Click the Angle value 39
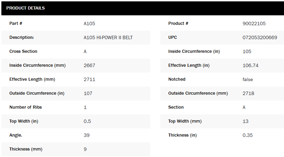 (86, 135)
